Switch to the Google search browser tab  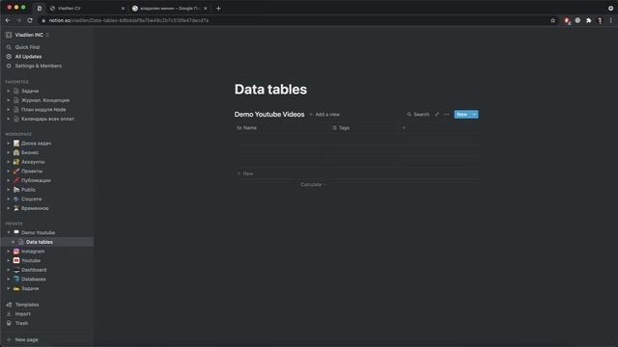coord(170,9)
